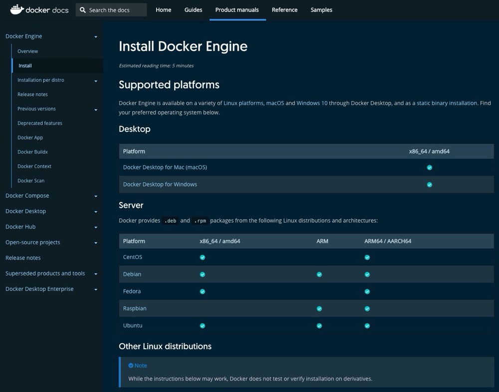Expand Docker Compose section arrow
The width and height of the screenshot is (499, 392).
[96, 196]
